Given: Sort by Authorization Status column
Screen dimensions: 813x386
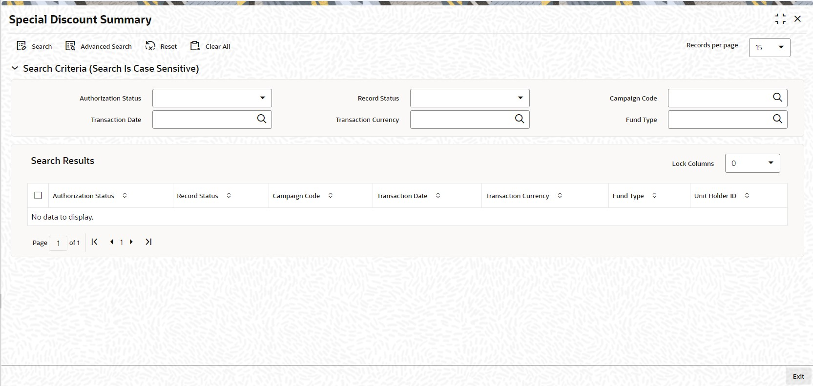Looking at the screenshot, I should coord(125,195).
